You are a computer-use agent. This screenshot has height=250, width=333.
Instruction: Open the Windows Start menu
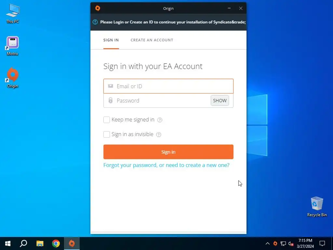(8, 243)
